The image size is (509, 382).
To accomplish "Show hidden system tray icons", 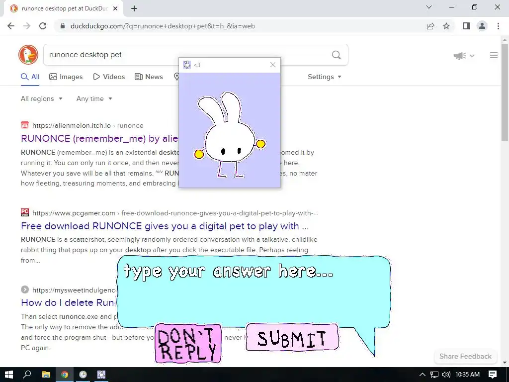I will point(423,375).
